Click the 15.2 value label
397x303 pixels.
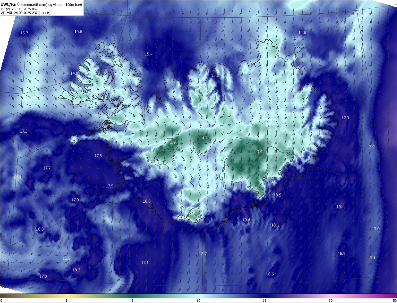coord(215,75)
